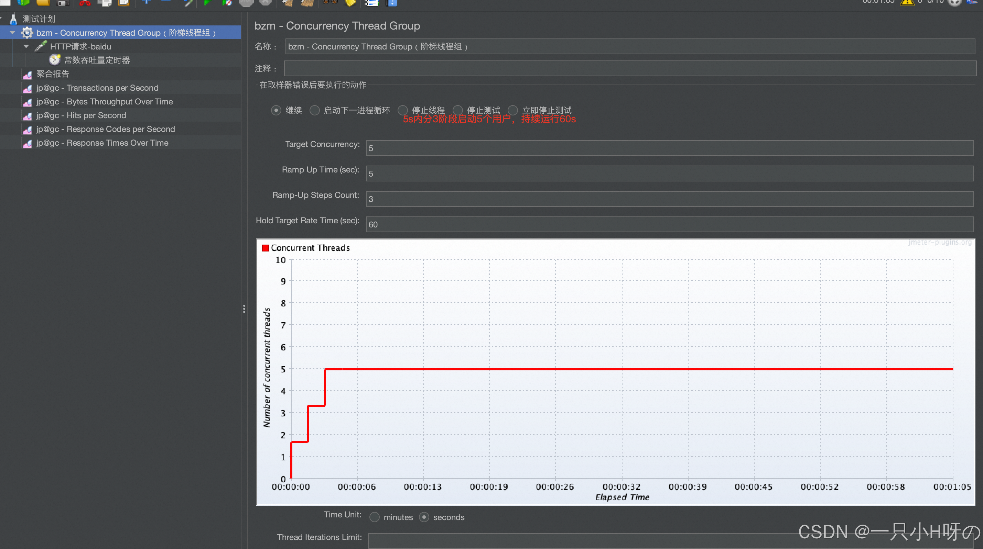The height and width of the screenshot is (549, 983).
Task: Click the yellow warning triangle log icon
Action: point(907,2)
